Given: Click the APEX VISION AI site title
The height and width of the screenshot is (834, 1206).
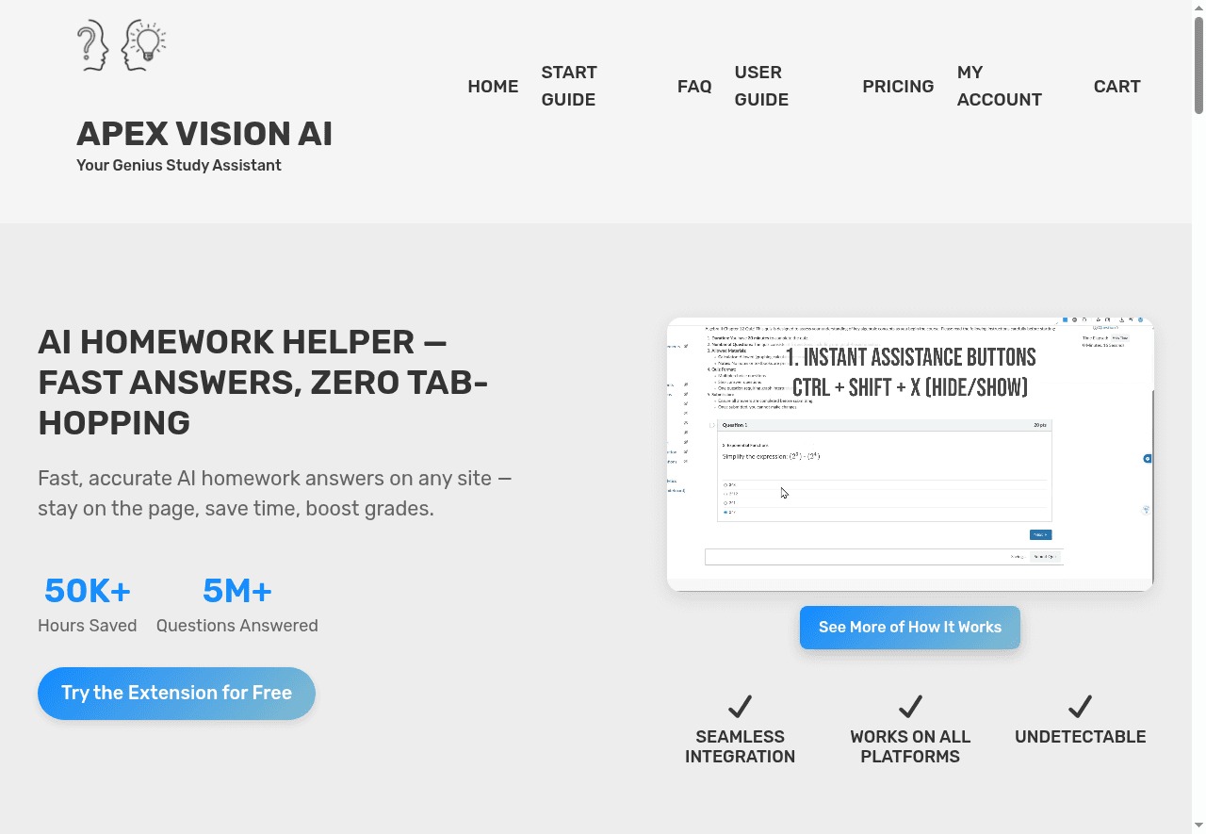Looking at the screenshot, I should pyautogui.click(x=204, y=134).
